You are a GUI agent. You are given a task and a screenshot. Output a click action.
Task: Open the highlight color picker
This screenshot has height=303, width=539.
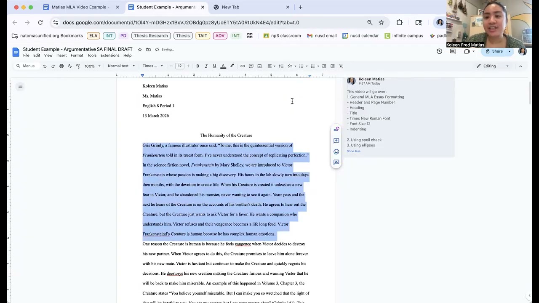click(x=232, y=66)
